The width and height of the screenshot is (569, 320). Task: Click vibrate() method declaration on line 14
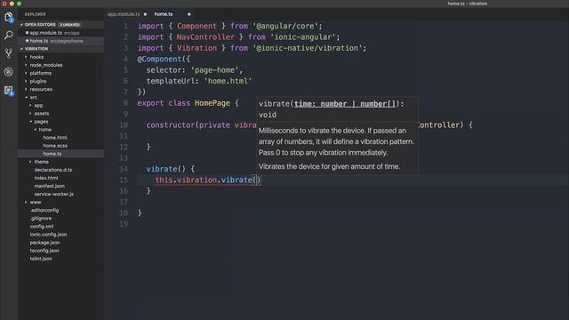coord(166,169)
